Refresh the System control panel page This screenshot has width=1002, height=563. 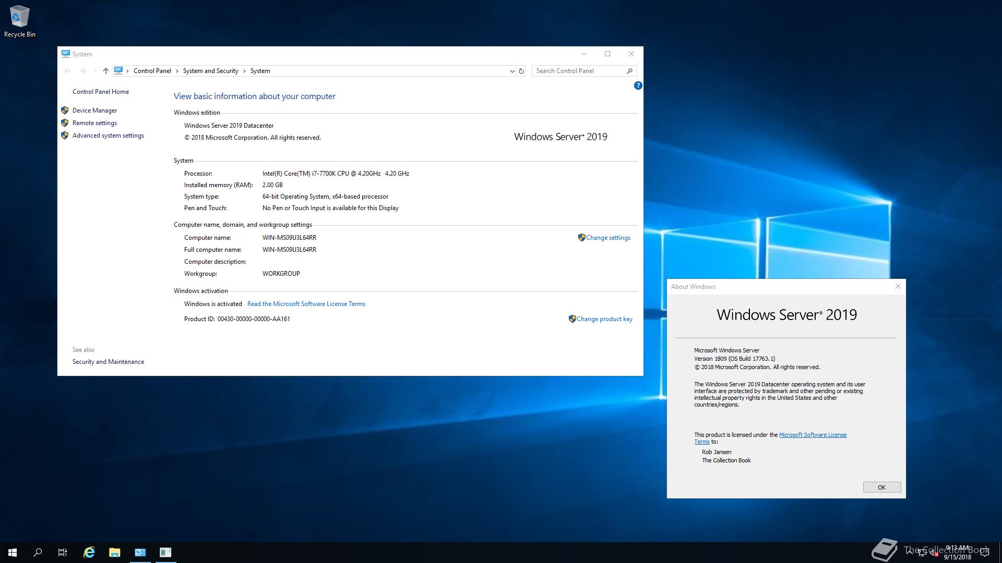pyautogui.click(x=521, y=71)
